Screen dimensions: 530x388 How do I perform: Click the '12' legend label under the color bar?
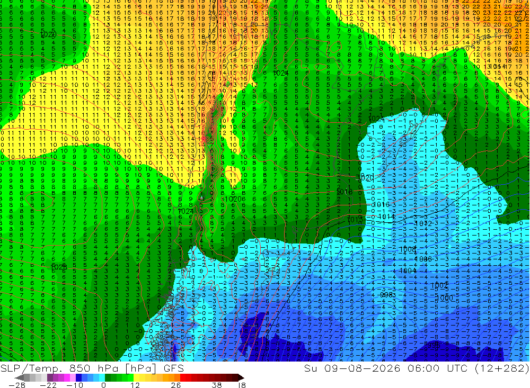[x=135, y=385]
